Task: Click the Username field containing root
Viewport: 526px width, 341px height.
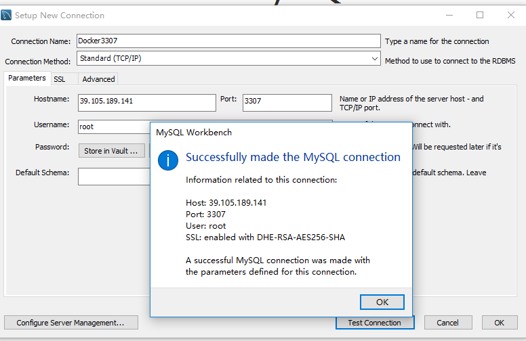Action: pos(114,127)
